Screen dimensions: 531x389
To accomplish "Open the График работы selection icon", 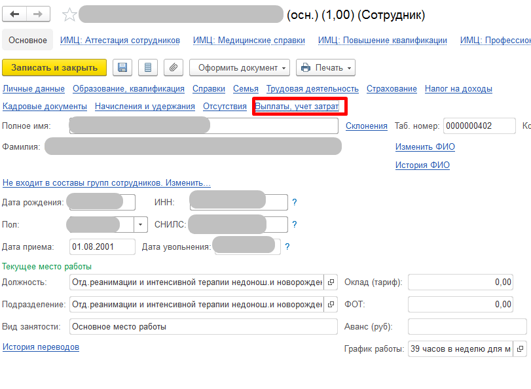I will pos(520,349).
